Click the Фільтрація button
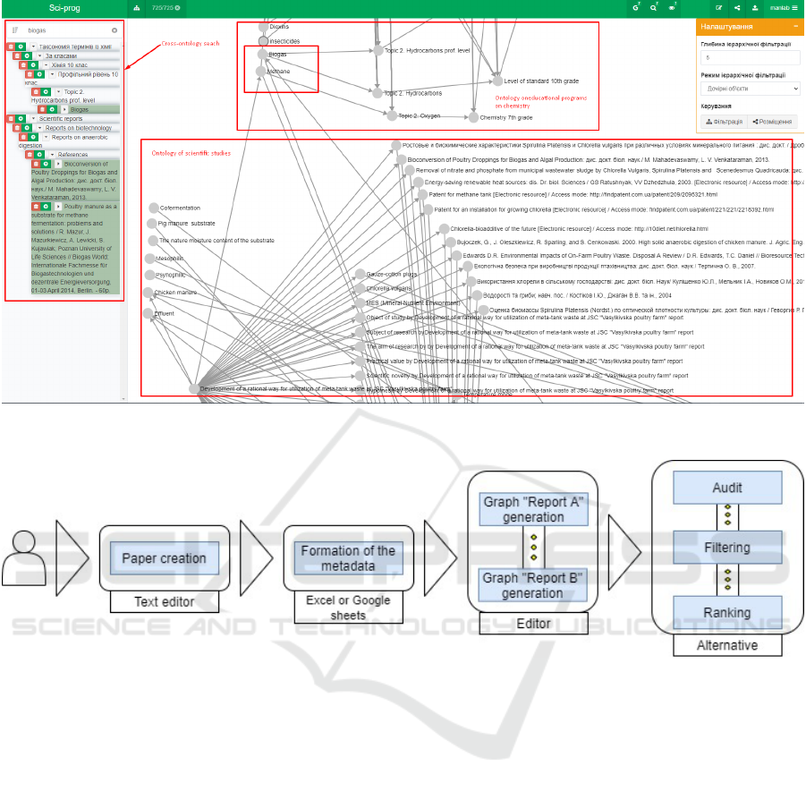Image resolution: width=806 pixels, height=791 pixels. click(723, 122)
